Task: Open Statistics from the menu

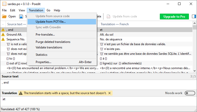Action: click(x=62, y=55)
